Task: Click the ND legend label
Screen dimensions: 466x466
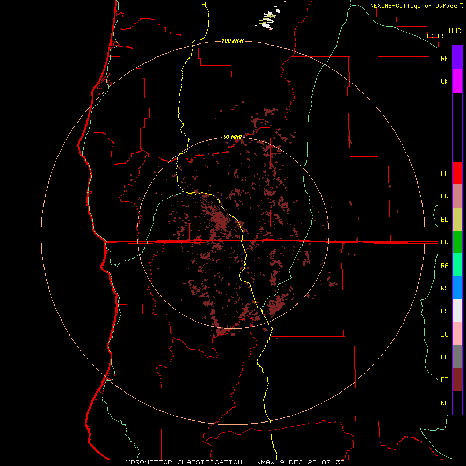Action: click(x=444, y=403)
